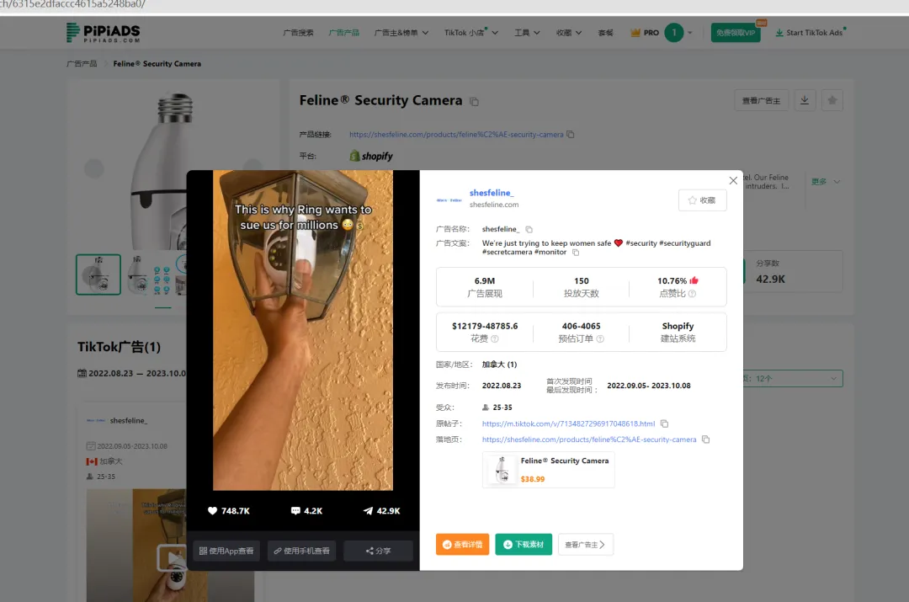Open the shesfeline_ advertiser link
This screenshot has width=909, height=602.
pos(491,193)
